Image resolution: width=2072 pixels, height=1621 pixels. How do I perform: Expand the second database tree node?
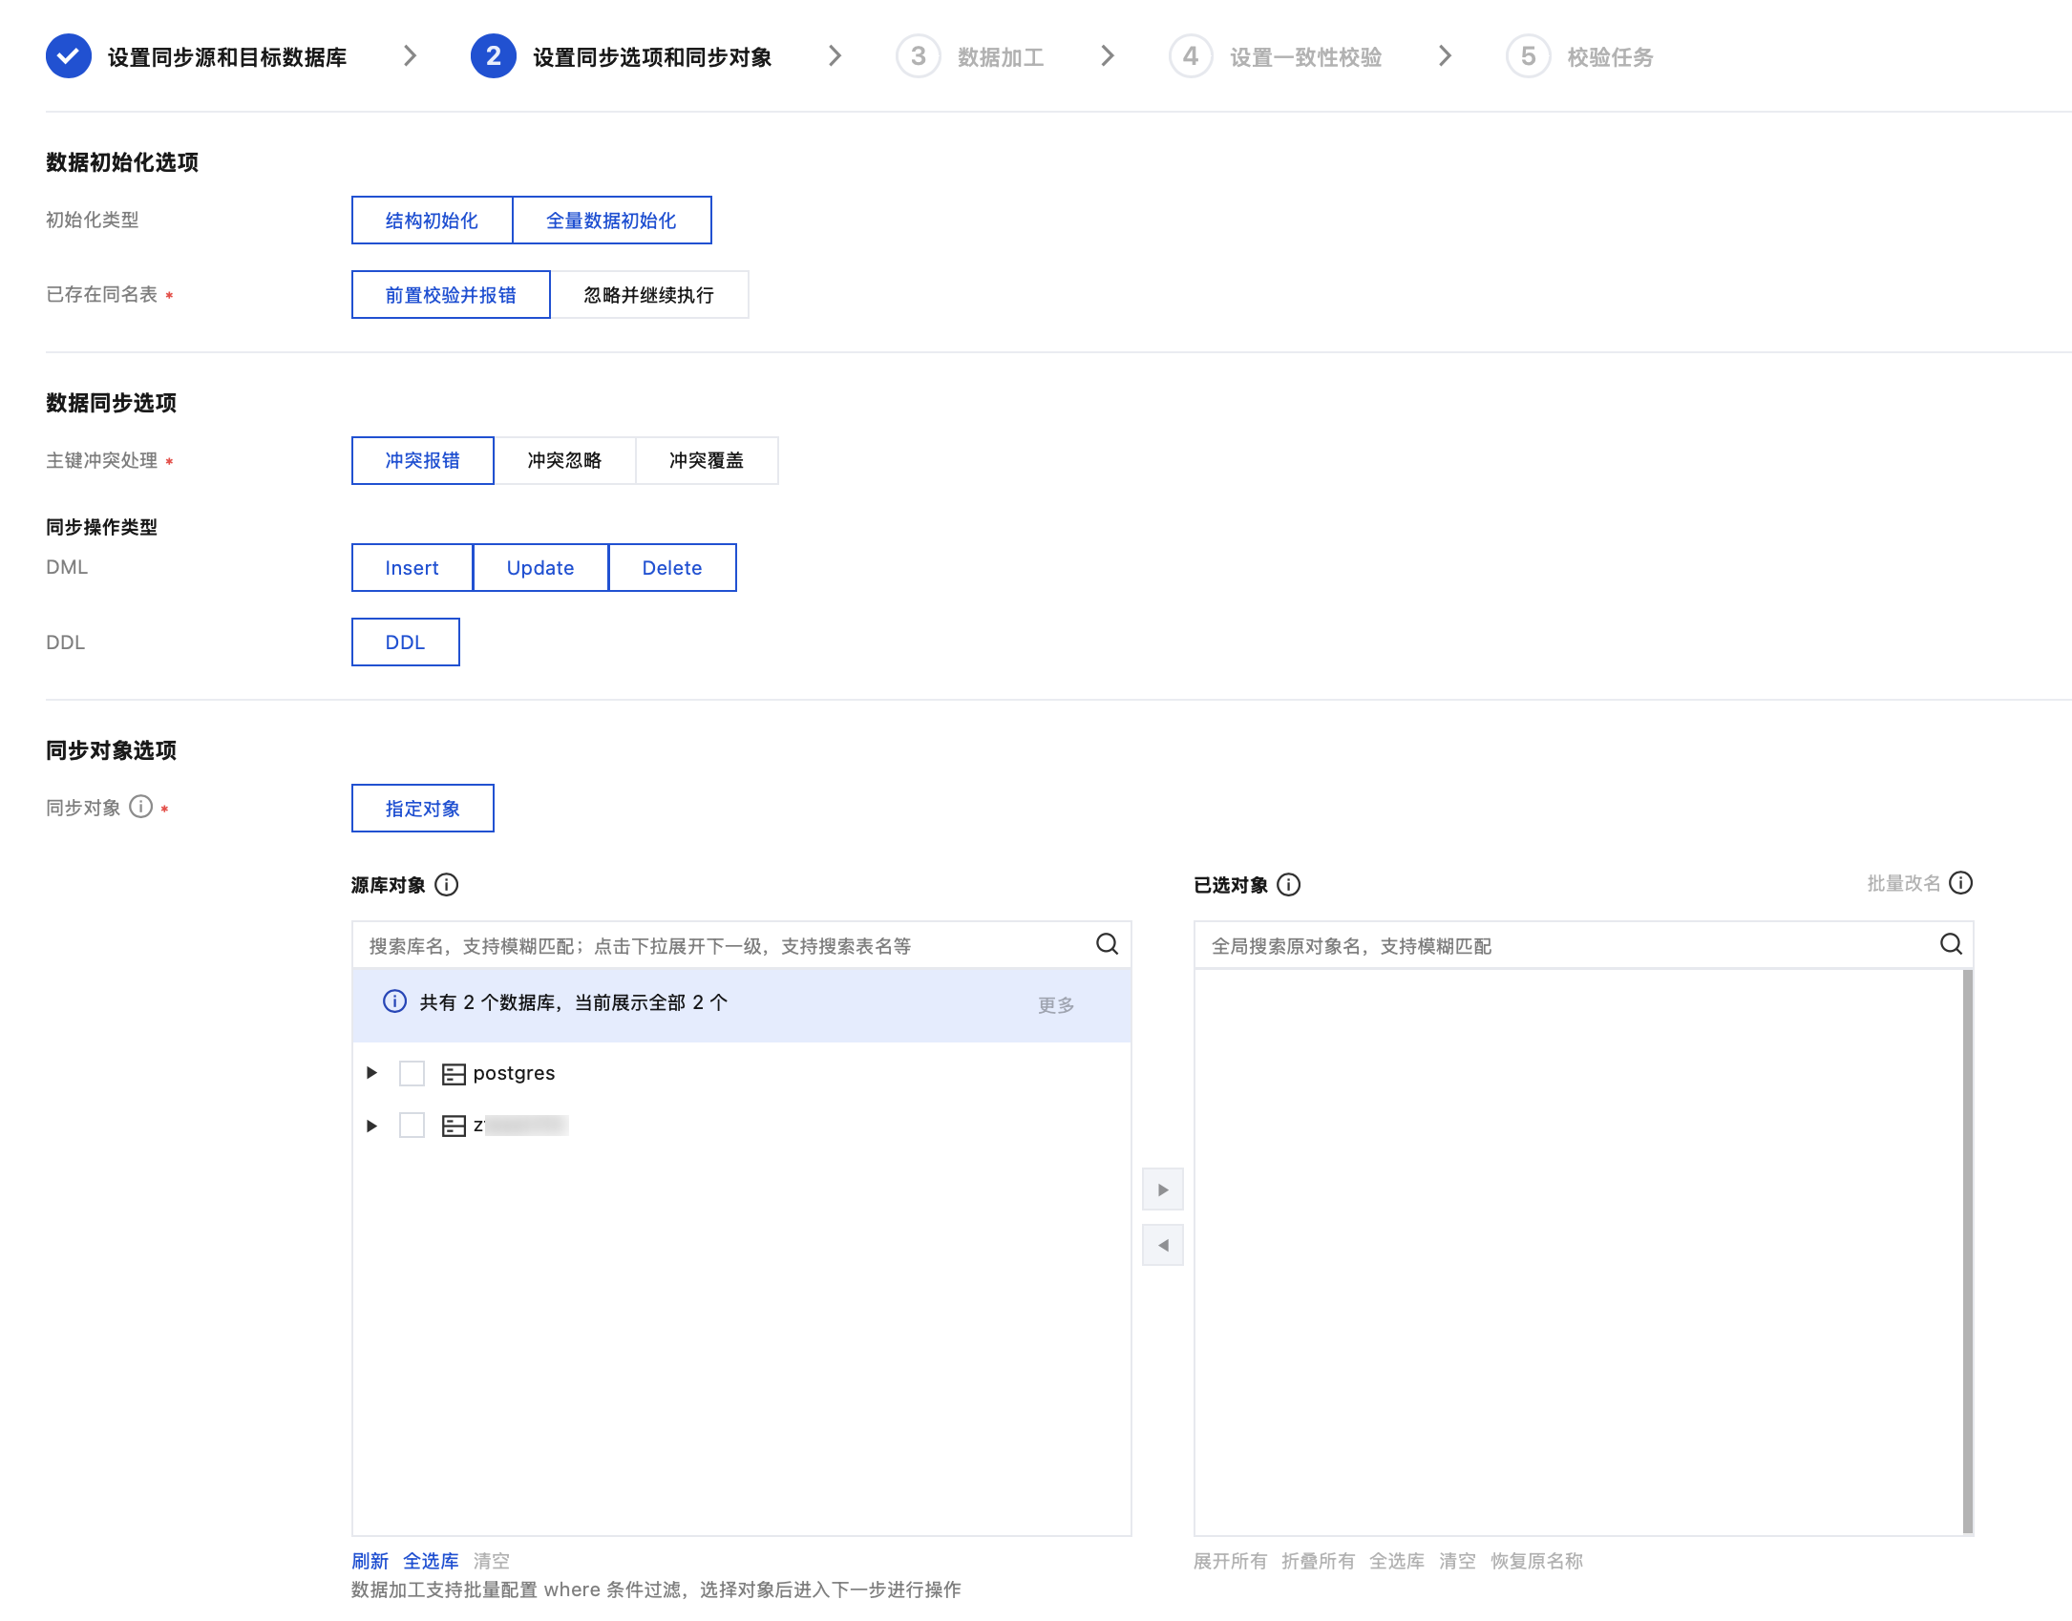[371, 1126]
